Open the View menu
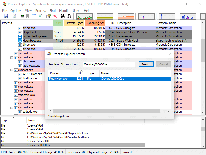 tap(28, 11)
